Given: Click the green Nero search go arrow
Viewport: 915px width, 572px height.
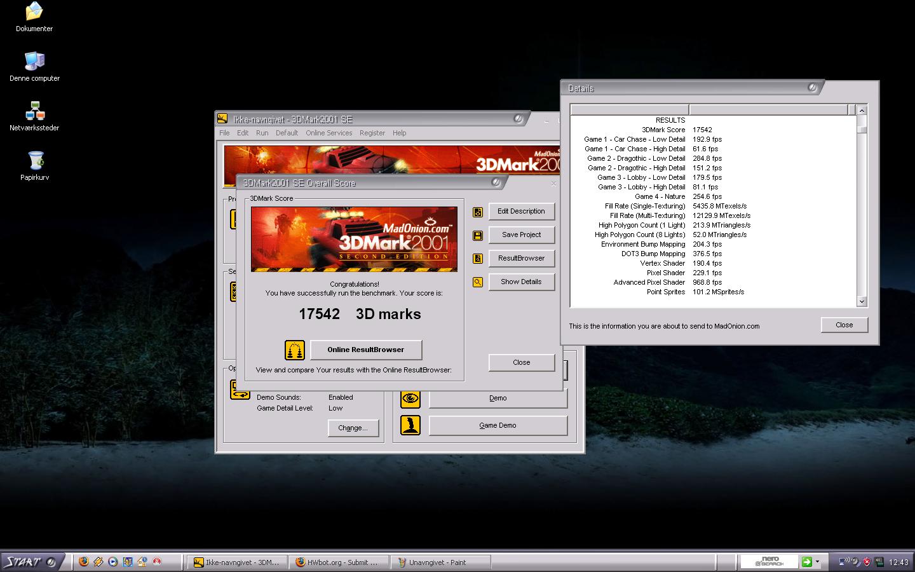Looking at the screenshot, I should tap(806, 562).
